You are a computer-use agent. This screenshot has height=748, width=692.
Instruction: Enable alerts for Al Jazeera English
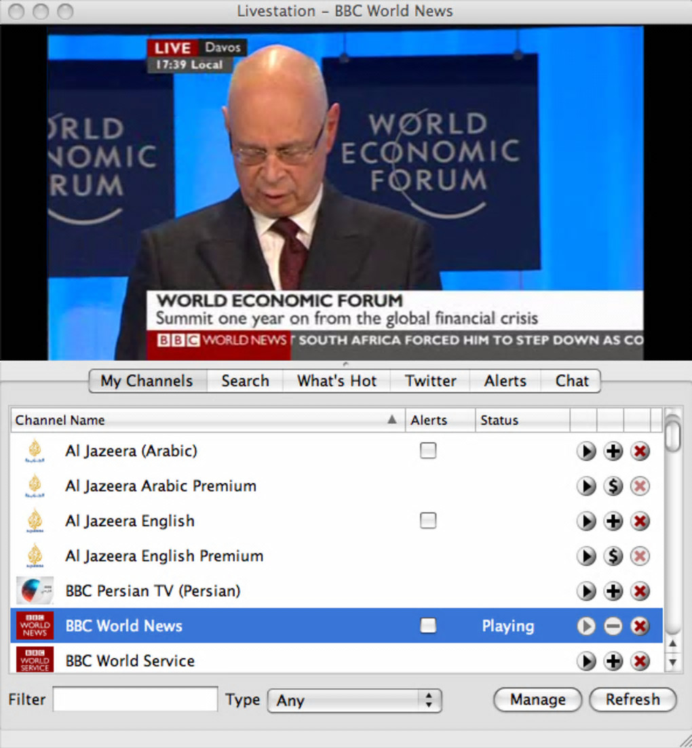428,520
